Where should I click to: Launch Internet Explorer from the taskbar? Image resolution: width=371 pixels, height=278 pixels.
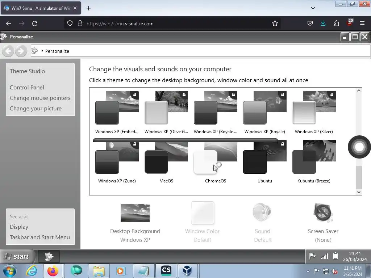(32, 271)
